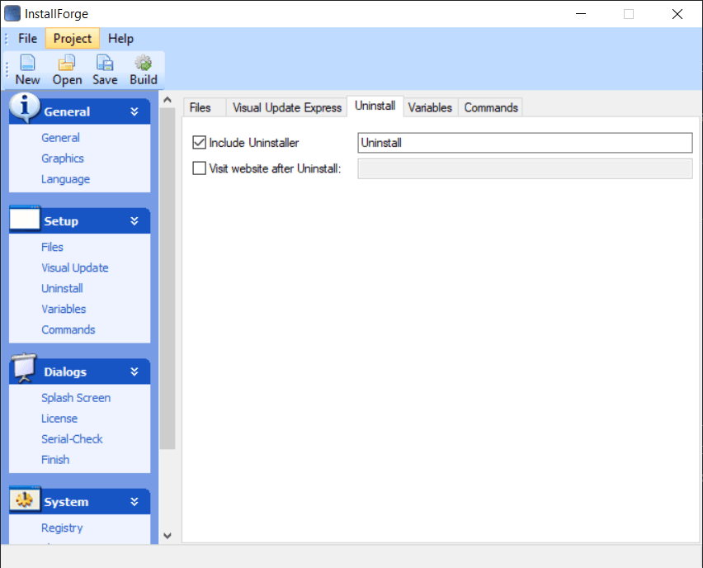This screenshot has width=703, height=568.
Task: Open the Uninstall link under Setup
Action: (62, 288)
